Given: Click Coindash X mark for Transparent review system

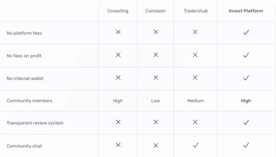Looking at the screenshot, I should (156, 122).
